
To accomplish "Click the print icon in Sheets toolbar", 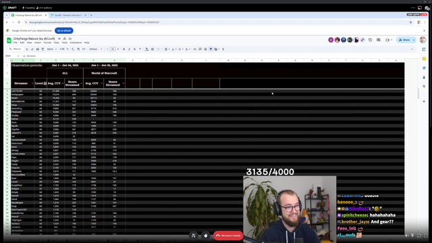I will tap(38, 49).
